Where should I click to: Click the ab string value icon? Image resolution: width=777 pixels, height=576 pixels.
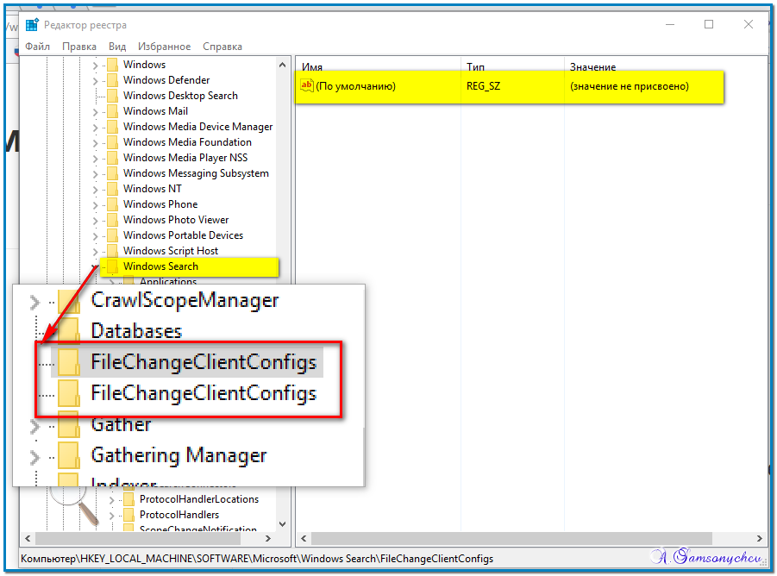coord(307,85)
